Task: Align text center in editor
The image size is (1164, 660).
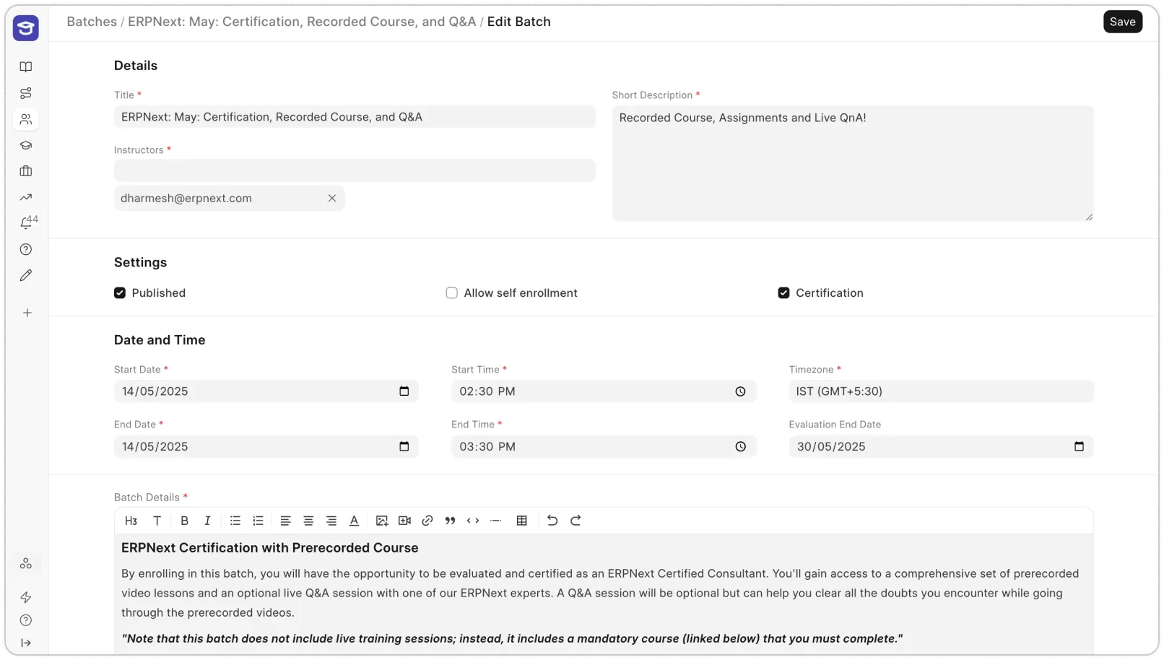Action: pyautogui.click(x=308, y=521)
